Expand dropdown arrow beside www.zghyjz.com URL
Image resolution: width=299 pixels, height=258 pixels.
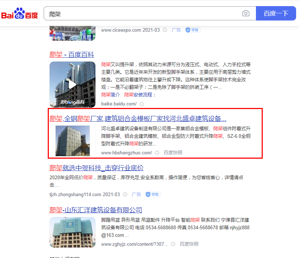click(173, 244)
